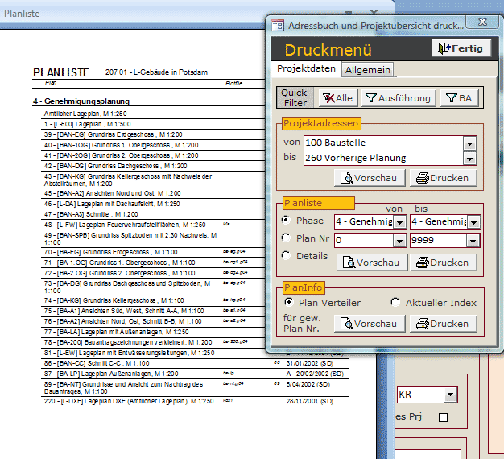Viewport: 504px width, 459px height.
Task: Click row '77 - [BA-LA] Lageplan mit Außenanlagen'
Action: 117,332
